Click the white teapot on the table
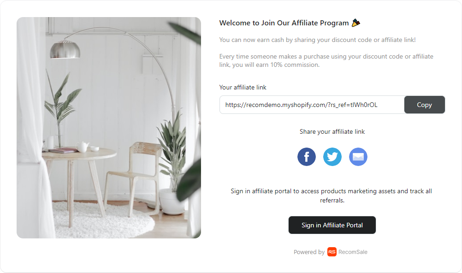Screen dimensions: 462x273 pos(82,146)
